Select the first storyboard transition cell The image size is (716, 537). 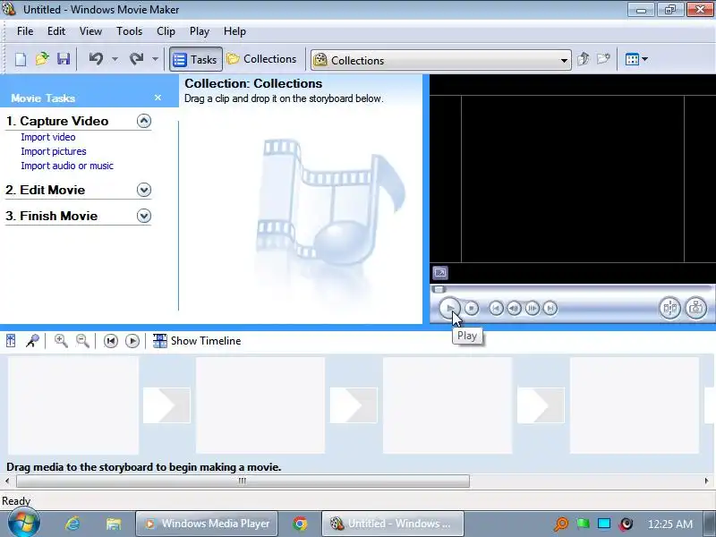(x=166, y=405)
